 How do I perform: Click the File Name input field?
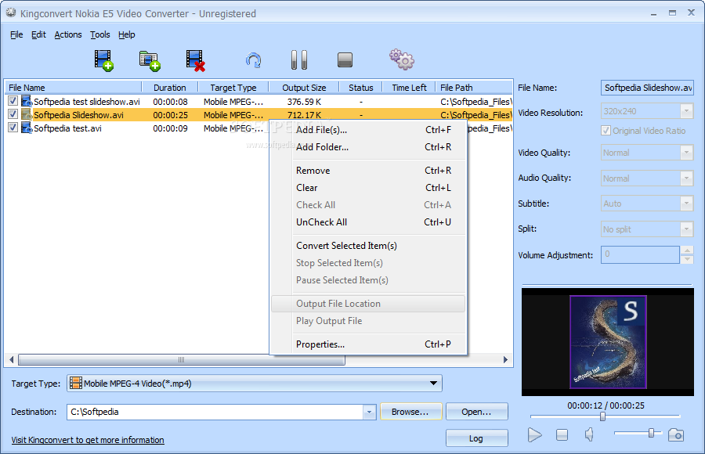coord(648,88)
